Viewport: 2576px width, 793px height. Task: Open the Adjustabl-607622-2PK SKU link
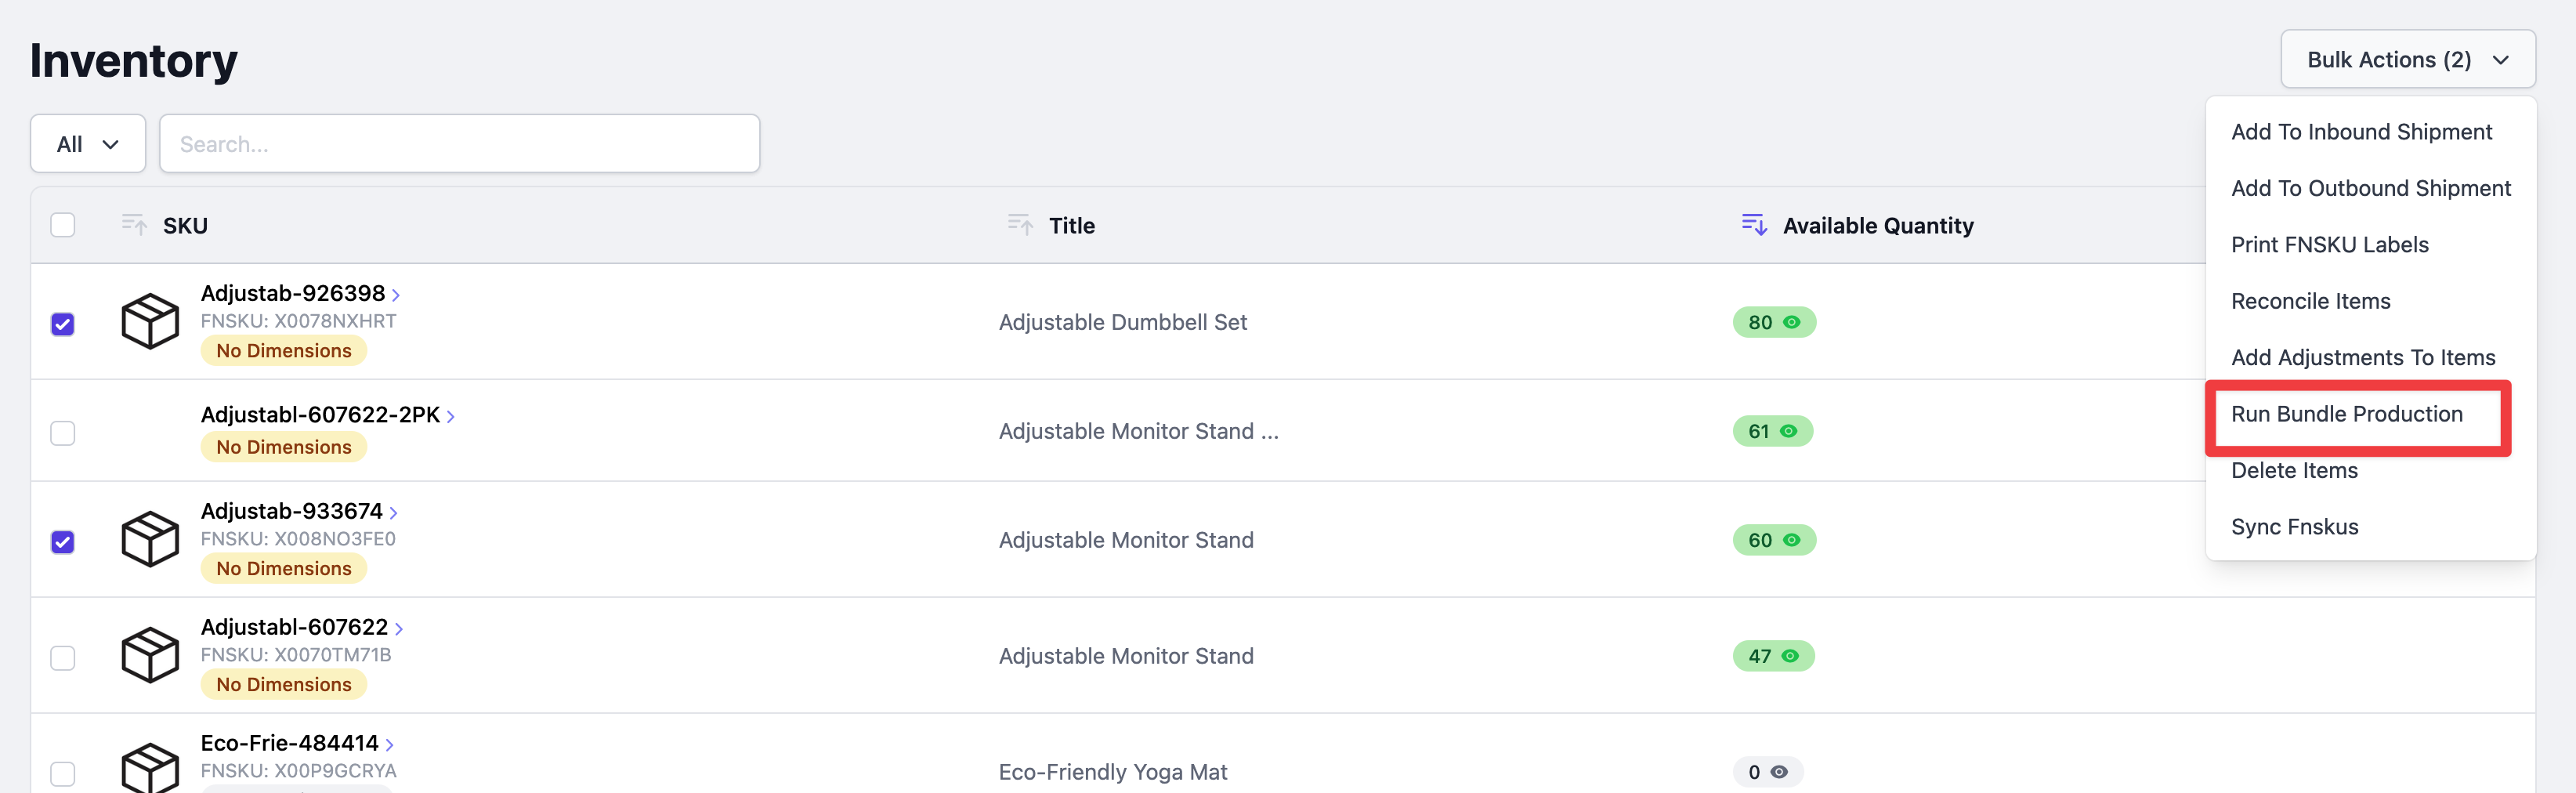tap(320, 415)
